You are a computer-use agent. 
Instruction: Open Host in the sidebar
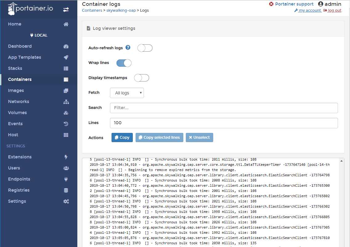[39, 135]
